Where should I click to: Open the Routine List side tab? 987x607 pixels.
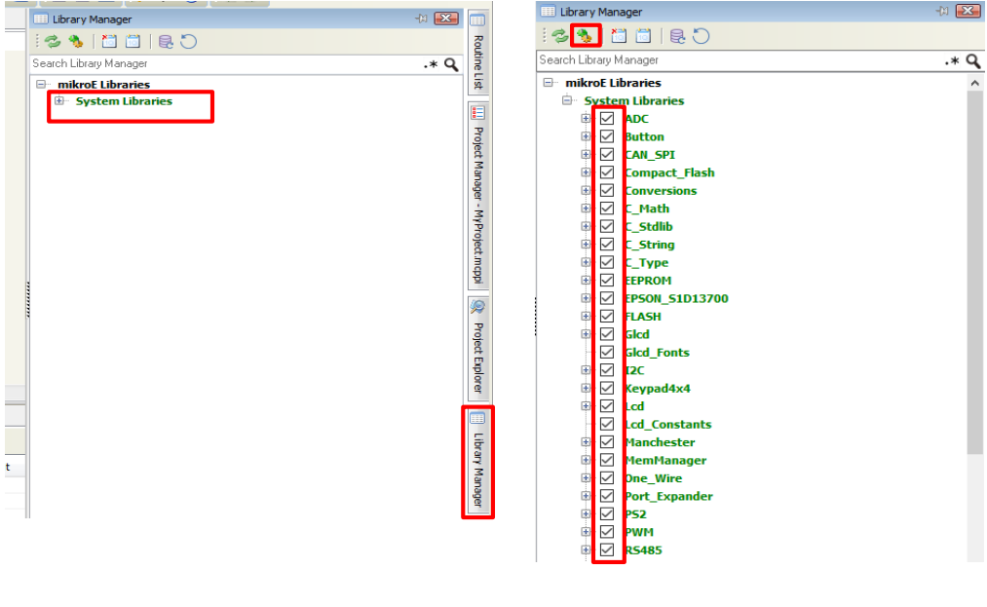[477, 60]
